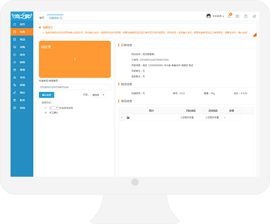Click the user avatar picture

click(x=209, y=16)
